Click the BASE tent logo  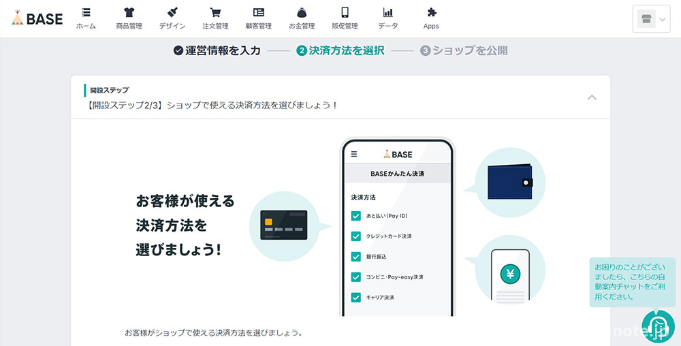(x=37, y=18)
